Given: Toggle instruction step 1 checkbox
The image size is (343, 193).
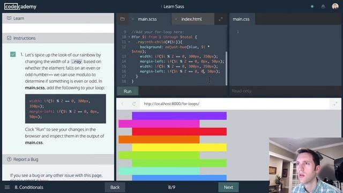Looking at the screenshot, I should [13, 54].
